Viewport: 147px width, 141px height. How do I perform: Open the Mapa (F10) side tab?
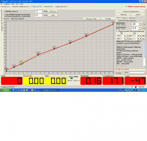[x=2, y=26]
